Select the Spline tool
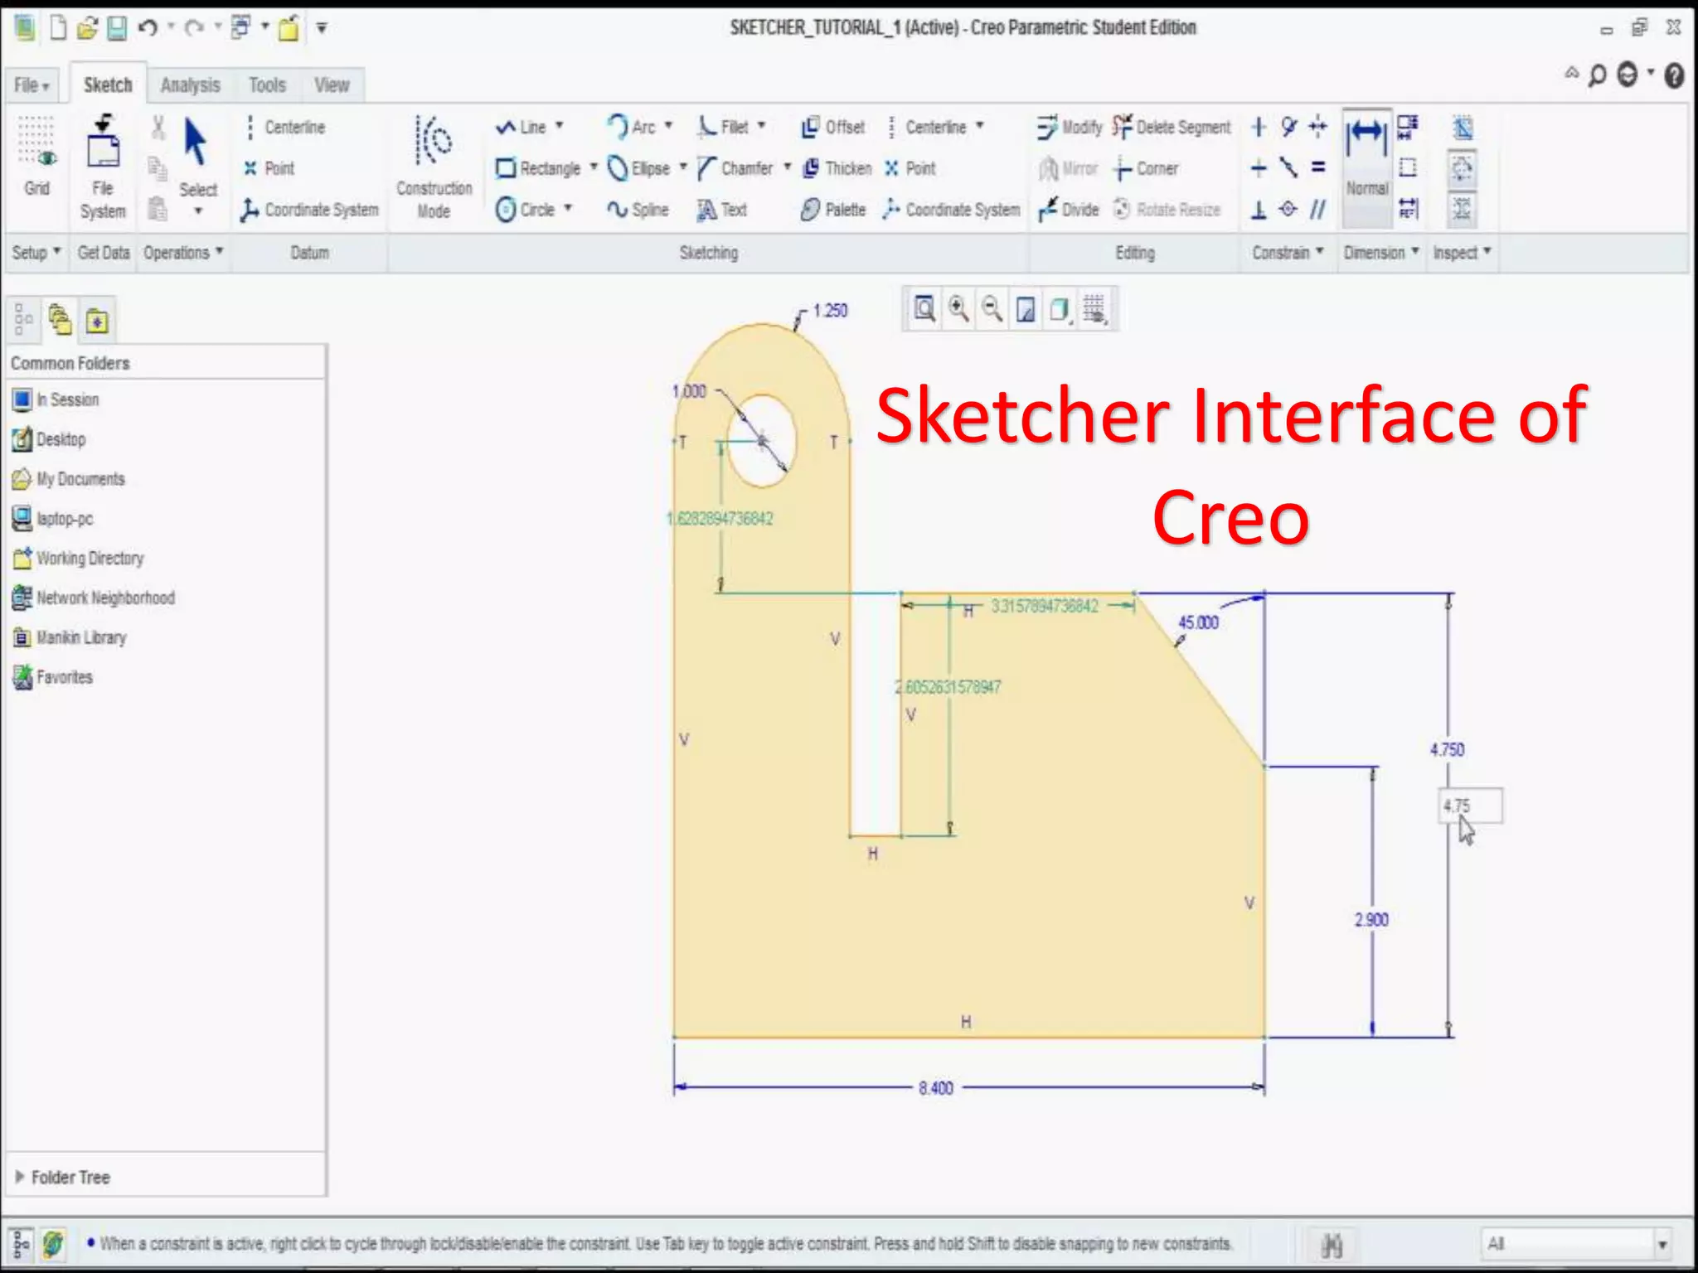The image size is (1698, 1273). click(638, 210)
